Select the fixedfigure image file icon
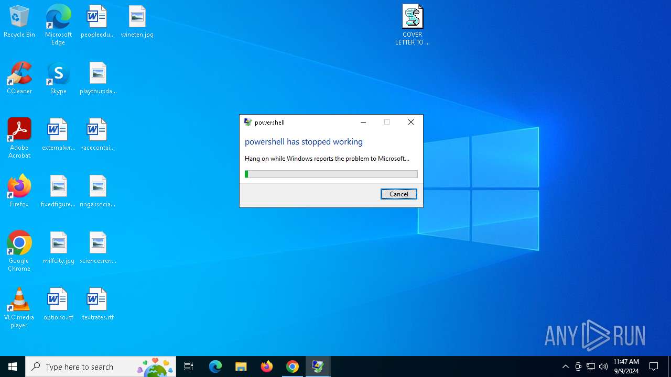This screenshot has height=377, width=671. [x=58, y=192]
